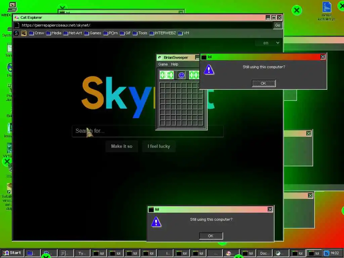Open the memz installer.js desktop icon
Image resolution: width=344 pixels, height=258 pixels.
[x=327, y=11]
